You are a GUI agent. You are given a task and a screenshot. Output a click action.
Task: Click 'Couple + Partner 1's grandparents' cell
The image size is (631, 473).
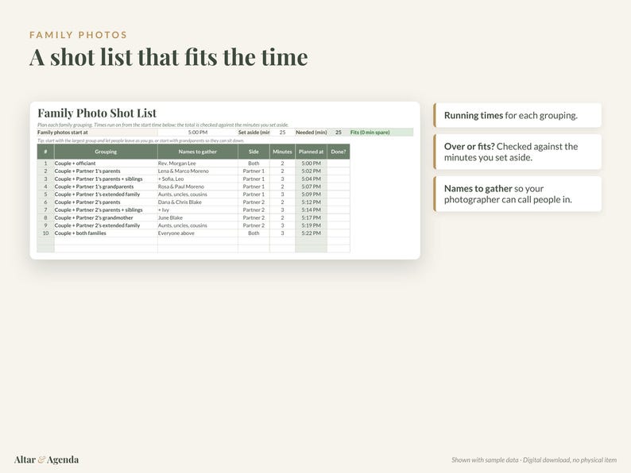coord(106,187)
